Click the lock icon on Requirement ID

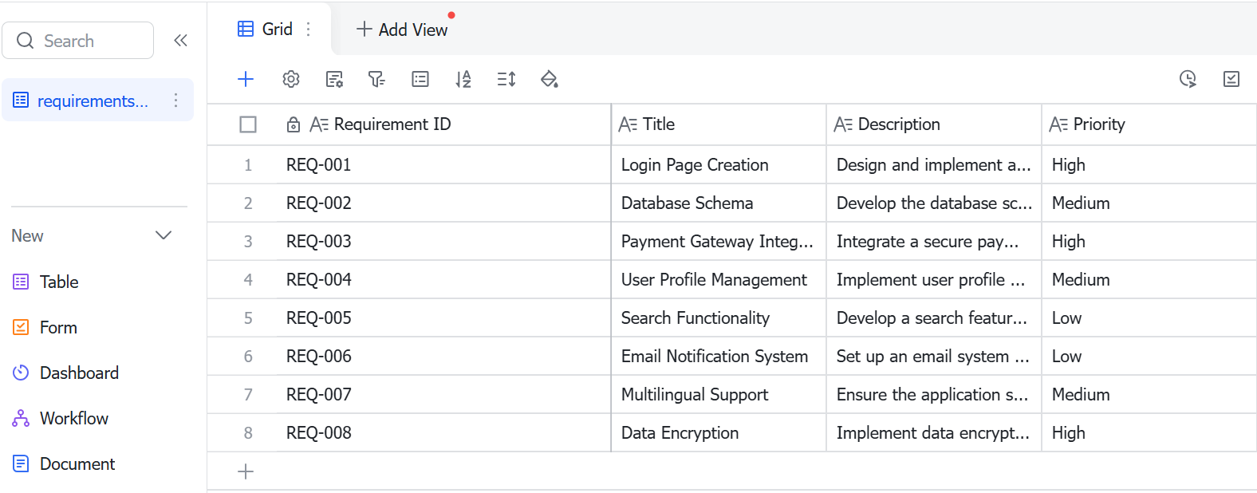click(x=294, y=124)
